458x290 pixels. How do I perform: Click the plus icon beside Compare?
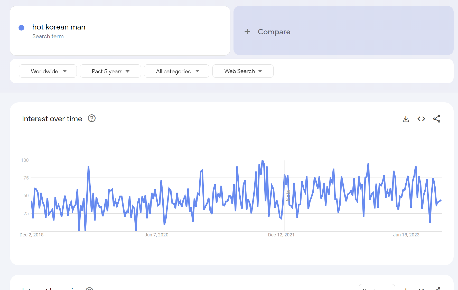(247, 32)
